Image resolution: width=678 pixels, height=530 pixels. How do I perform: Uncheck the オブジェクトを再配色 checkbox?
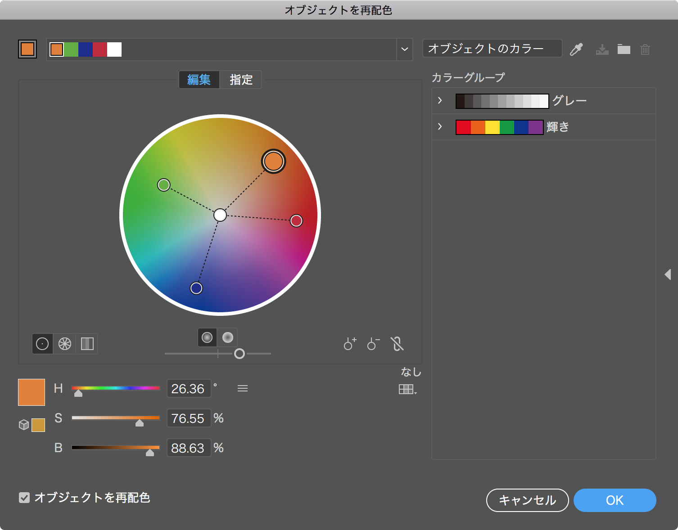coord(24,498)
